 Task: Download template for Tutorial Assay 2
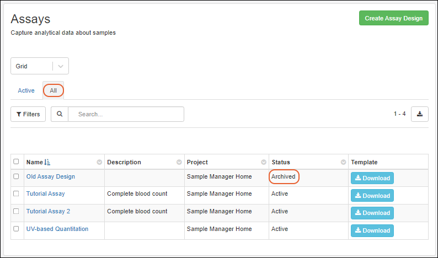click(372, 213)
